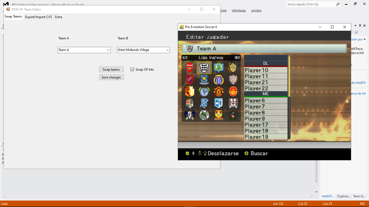Select Player22 in the player list
The height and width of the screenshot is (207, 369).
(x=266, y=88)
